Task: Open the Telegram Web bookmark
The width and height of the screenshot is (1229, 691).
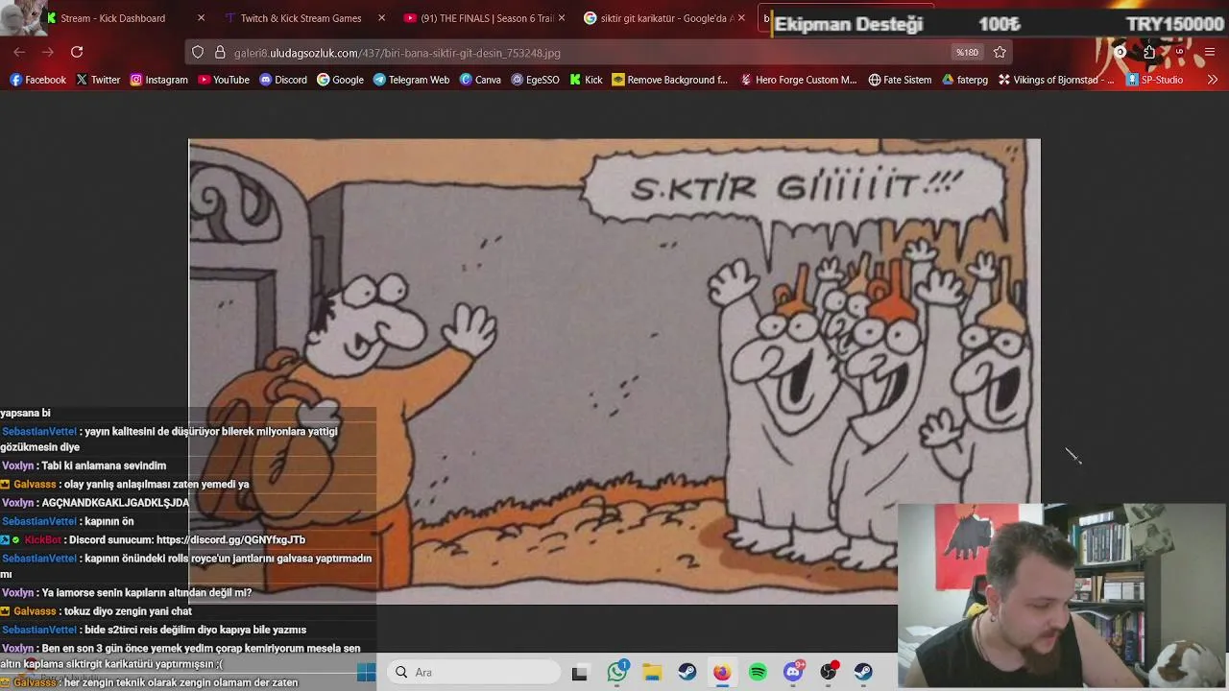Action: pos(411,80)
